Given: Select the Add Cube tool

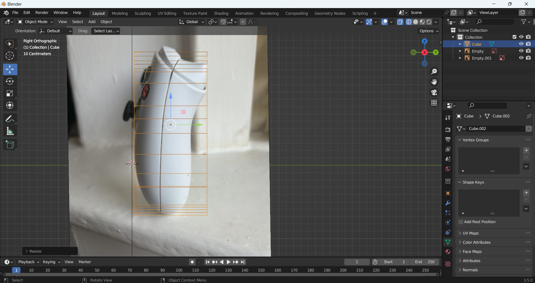Looking at the screenshot, I should tap(10, 145).
